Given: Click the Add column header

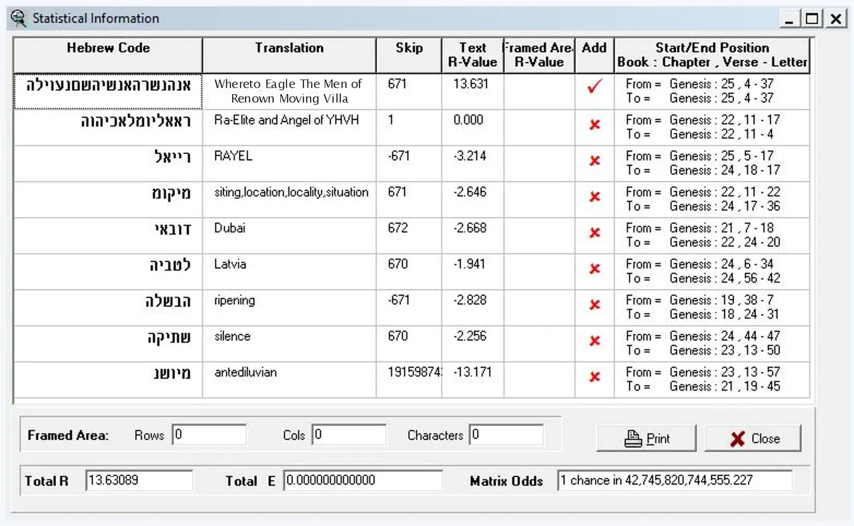Looking at the screenshot, I should coord(594,55).
